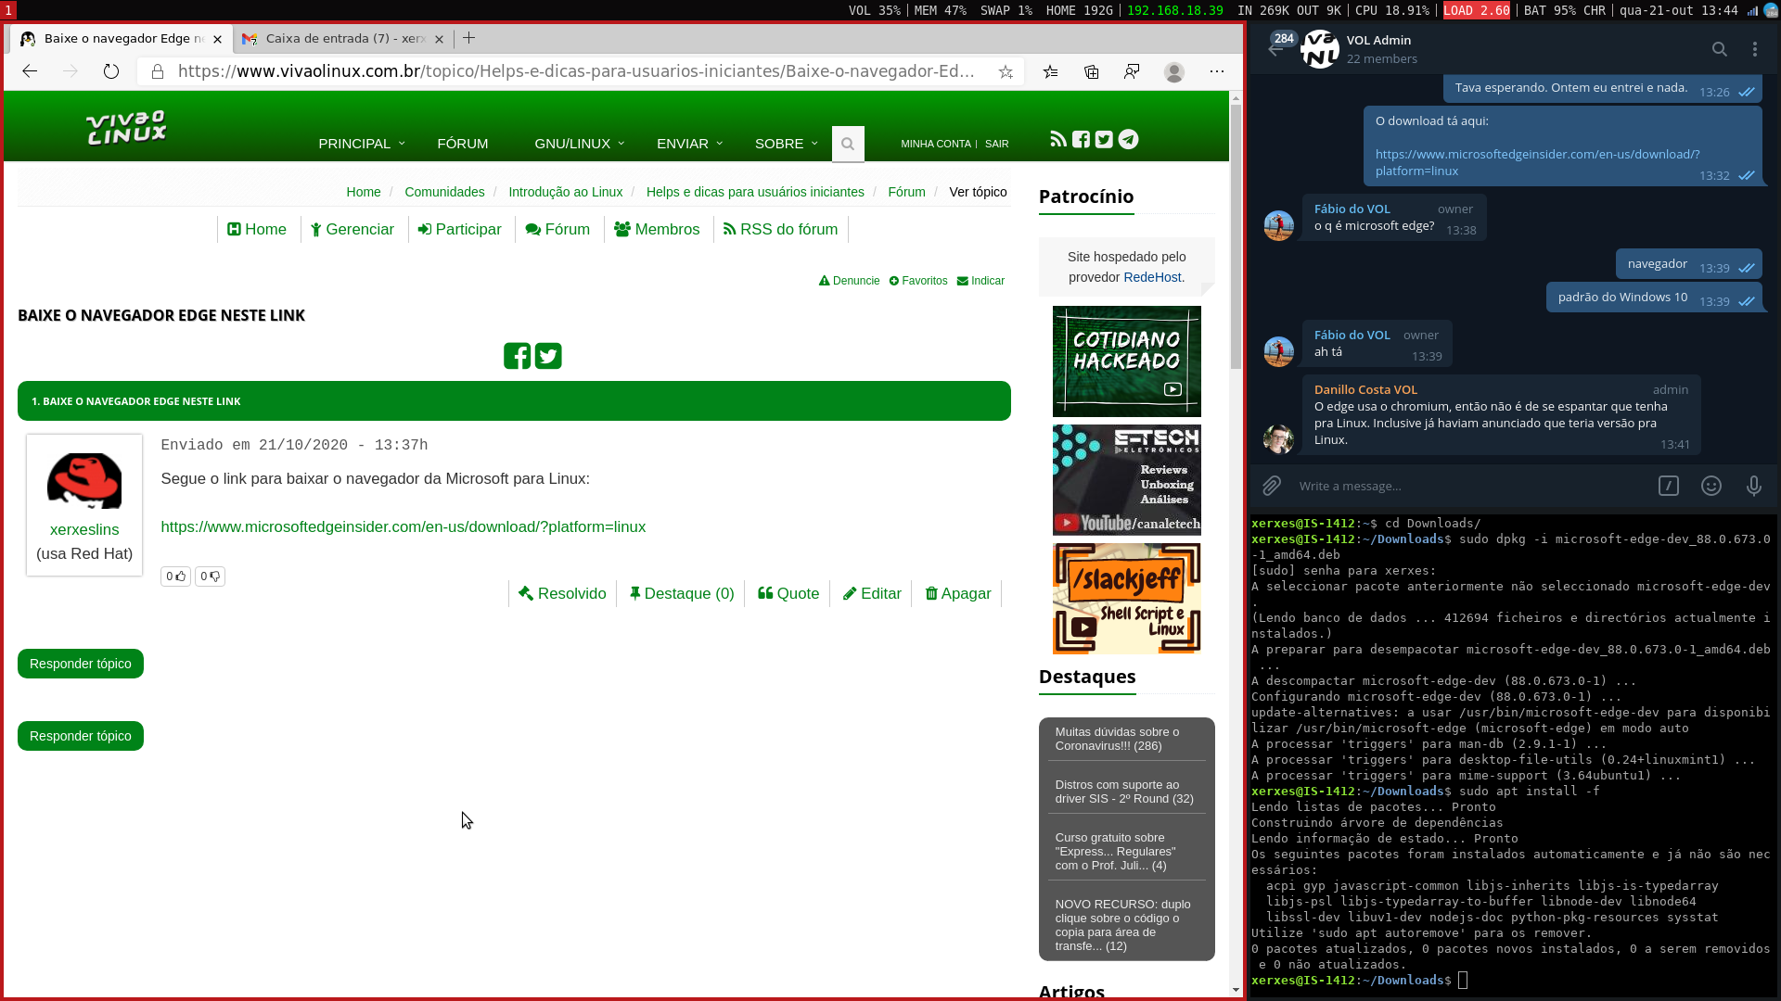The height and width of the screenshot is (1001, 1781).
Task: Give the post a thumbs up
Action: coord(175,577)
